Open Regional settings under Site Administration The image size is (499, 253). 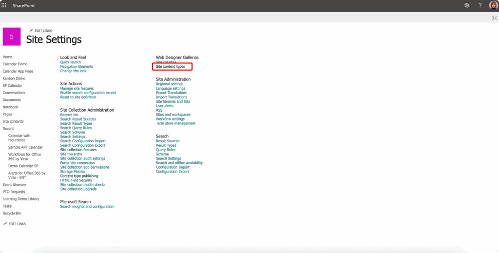pos(170,84)
